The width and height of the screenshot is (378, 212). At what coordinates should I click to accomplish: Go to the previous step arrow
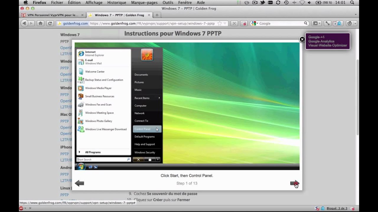coord(79,183)
